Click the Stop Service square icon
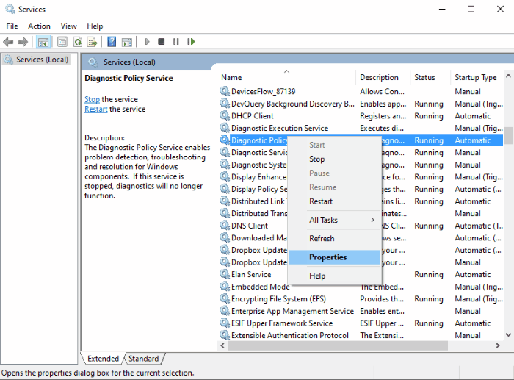Screen dimensions: 514x380 pos(162,42)
